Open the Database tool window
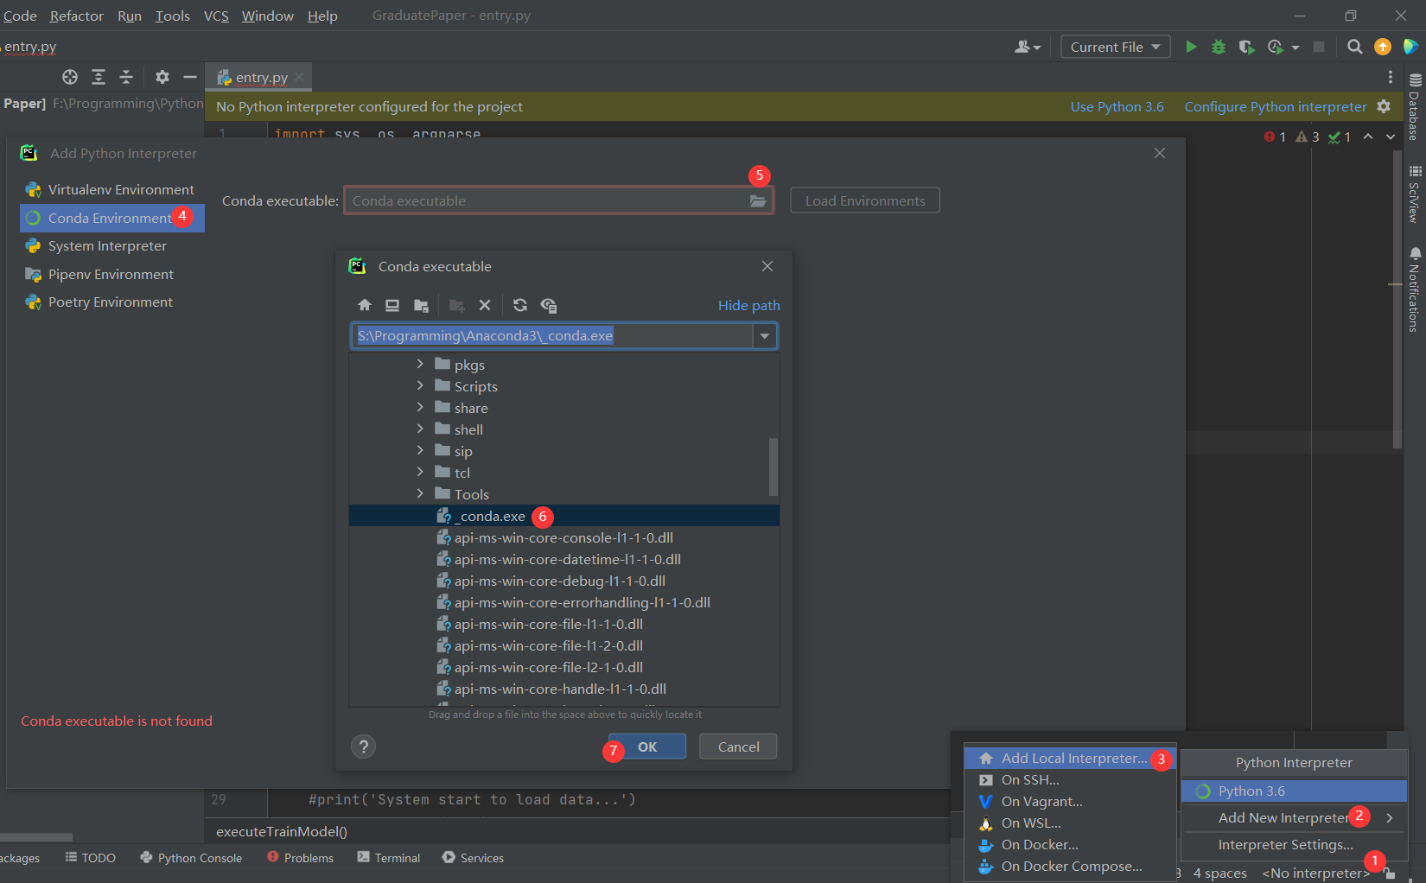Image resolution: width=1426 pixels, height=883 pixels. point(1415,107)
